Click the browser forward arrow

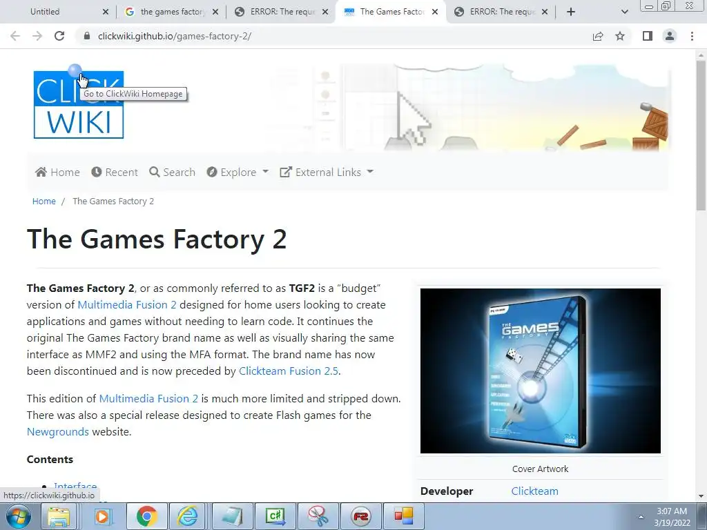tap(37, 36)
